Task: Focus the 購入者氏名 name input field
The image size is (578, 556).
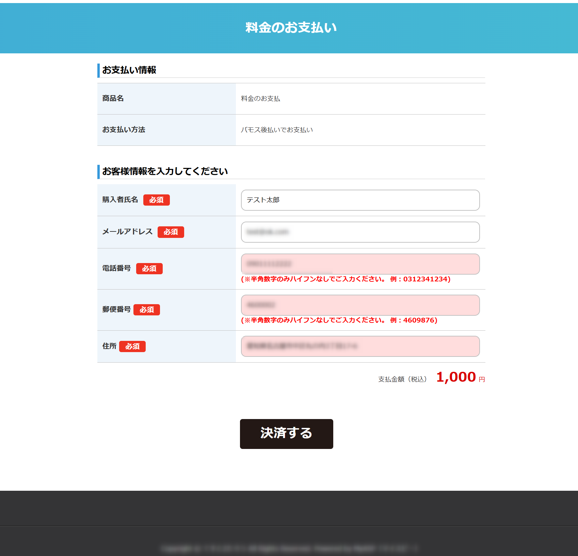Action: pos(360,200)
